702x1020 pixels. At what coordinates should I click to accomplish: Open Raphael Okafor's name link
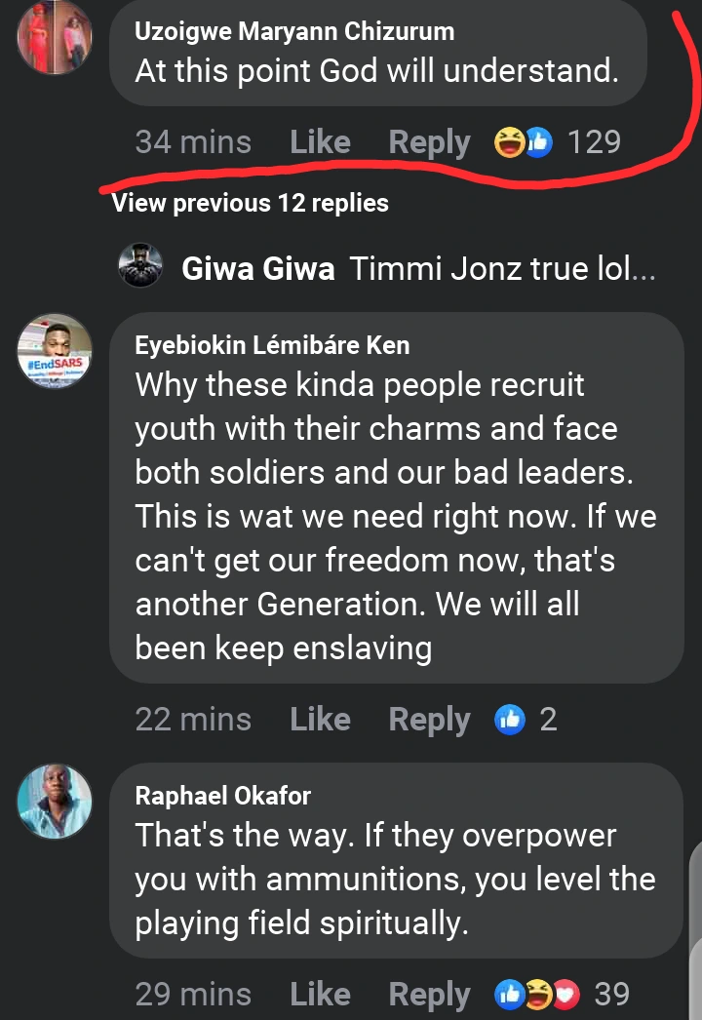pyautogui.click(x=222, y=795)
